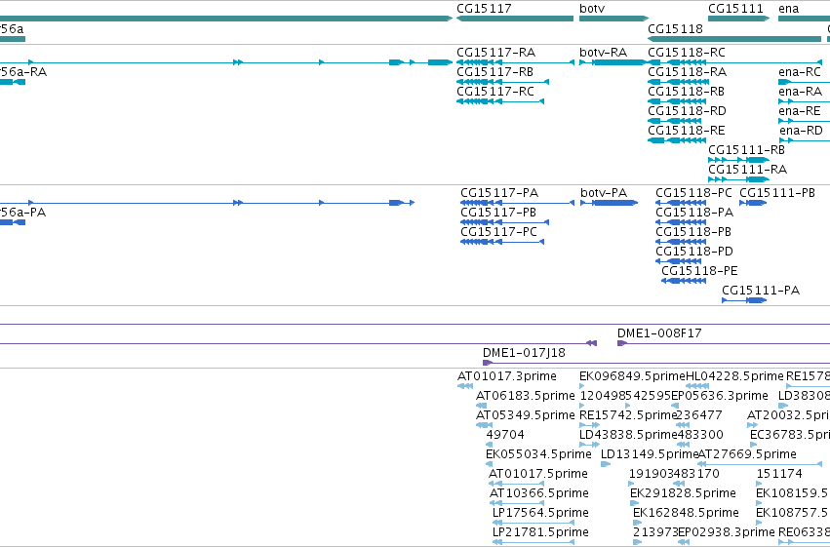This screenshot has width=830, height=547.
Task: Click EST EK096849.5prime label
Action: (632, 376)
